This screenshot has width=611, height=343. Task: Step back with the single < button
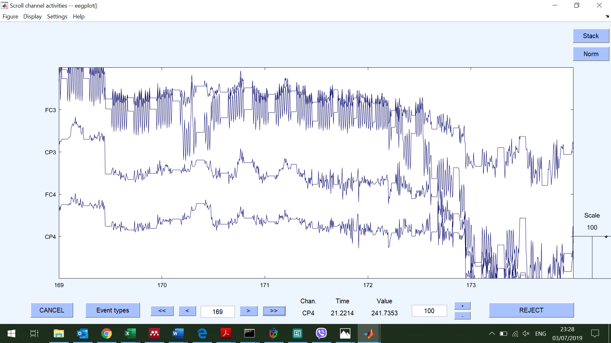[187, 311]
